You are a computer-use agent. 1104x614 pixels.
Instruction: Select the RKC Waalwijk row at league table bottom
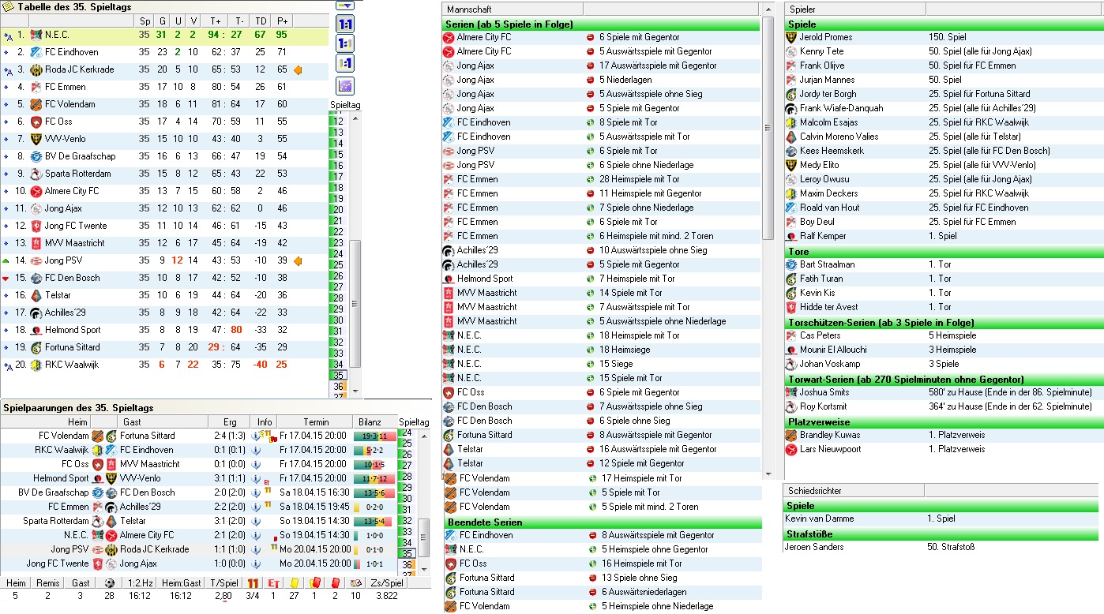163,365
